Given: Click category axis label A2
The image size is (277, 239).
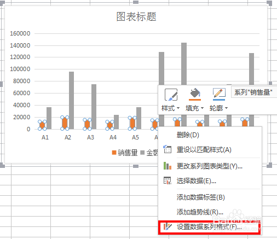Looking at the screenshot, I should pyautogui.click(x=68, y=137).
